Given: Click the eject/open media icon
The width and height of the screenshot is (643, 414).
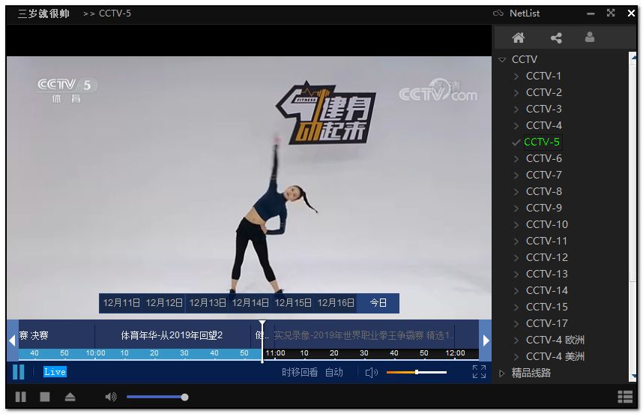Looking at the screenshot, I should coord(70,397).
